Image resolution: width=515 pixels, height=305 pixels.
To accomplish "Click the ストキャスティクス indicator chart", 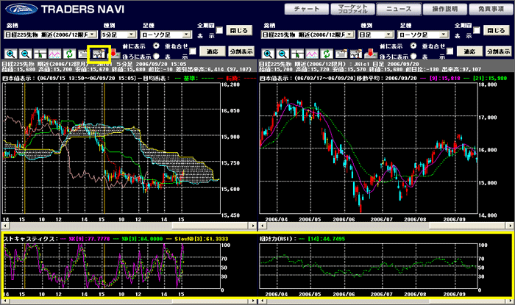I will (x=111, y=266).
